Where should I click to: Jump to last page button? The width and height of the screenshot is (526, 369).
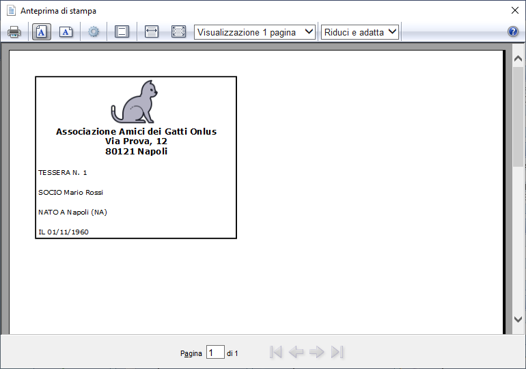click(x=337, y=352)
